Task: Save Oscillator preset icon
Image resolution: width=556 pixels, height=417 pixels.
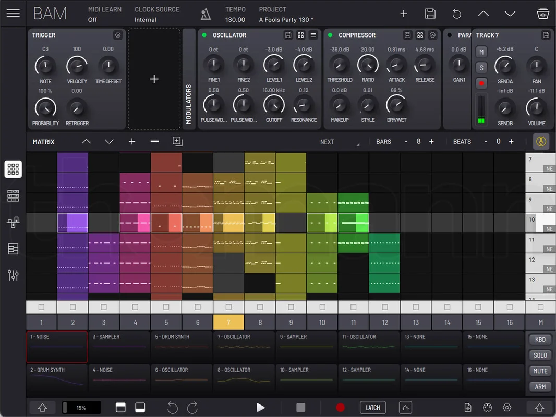Action: [288, 35]
